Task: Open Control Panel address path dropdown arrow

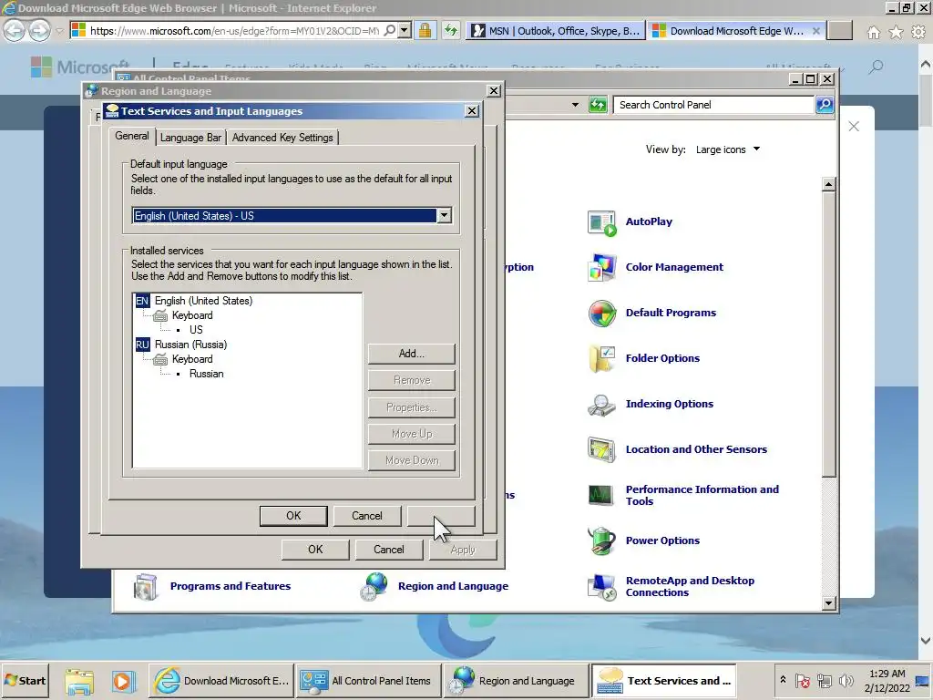Action: pos(575,105)
